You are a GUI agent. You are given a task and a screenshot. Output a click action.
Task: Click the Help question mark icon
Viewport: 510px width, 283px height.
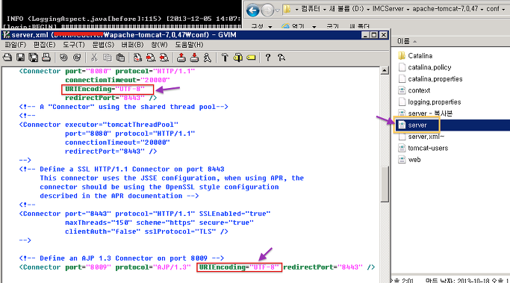click(x=267, y=57)
